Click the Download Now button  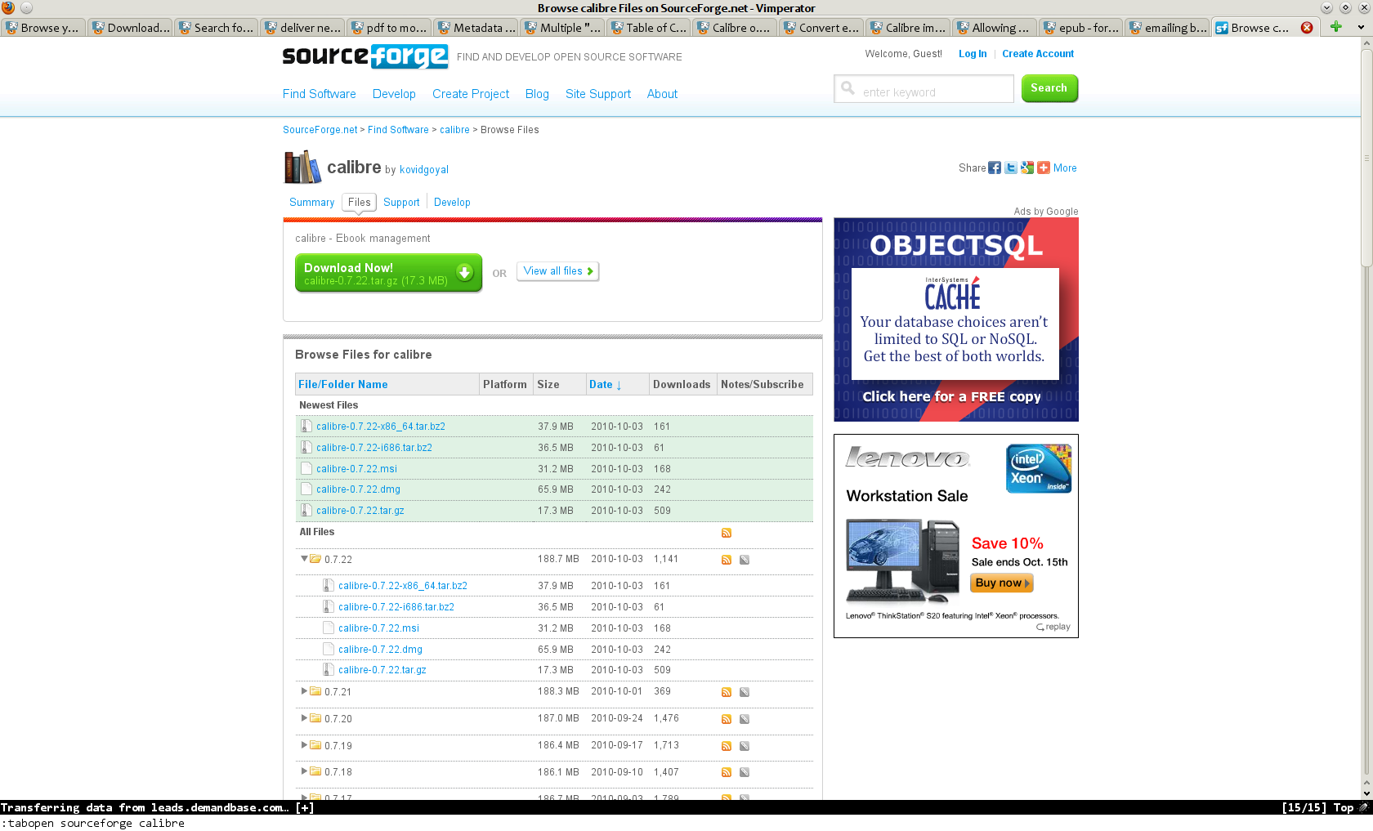pyautogui.click(x=388, y=273)
